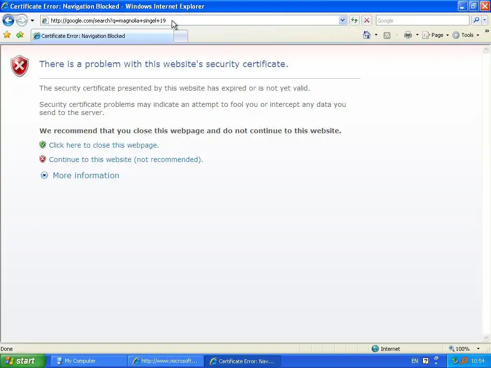Click the language bar help question icon

[426, 361]
